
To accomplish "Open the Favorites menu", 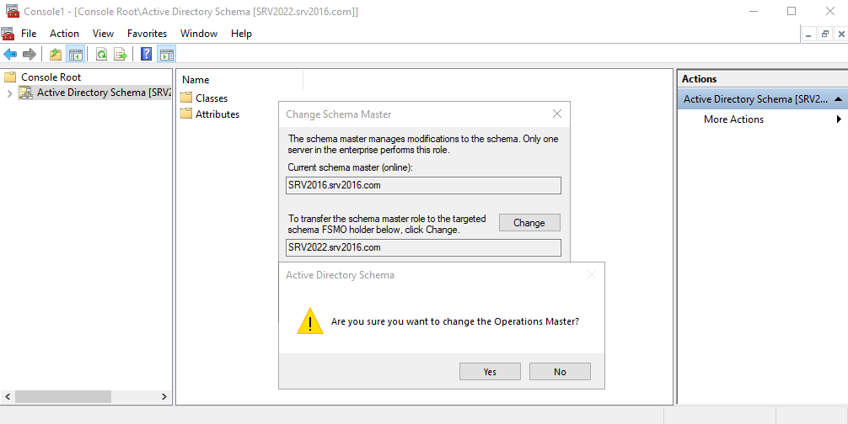I will point(148,34).
